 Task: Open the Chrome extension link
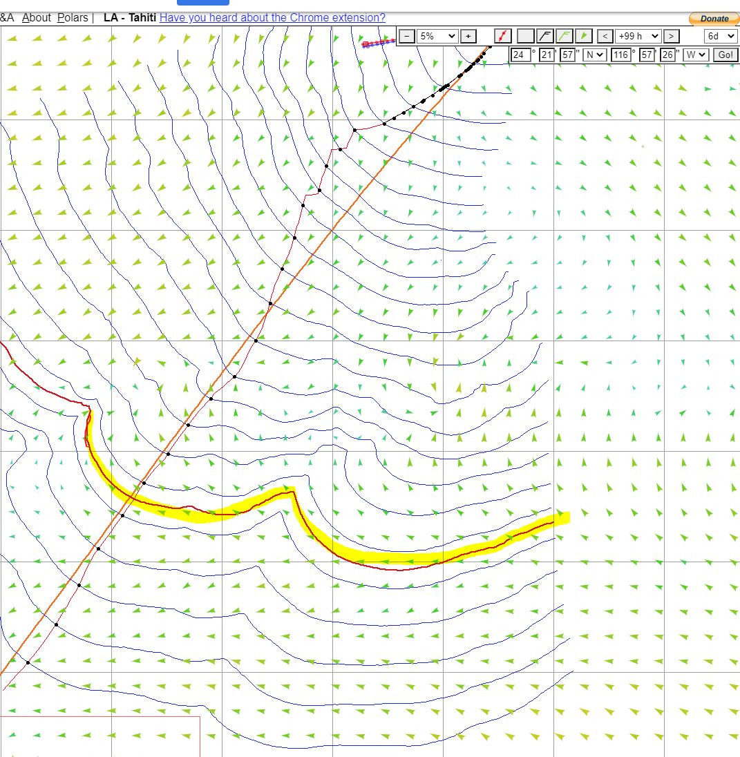click(272, 17)
